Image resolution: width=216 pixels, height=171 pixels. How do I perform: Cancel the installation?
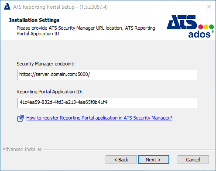click(193, 160)
